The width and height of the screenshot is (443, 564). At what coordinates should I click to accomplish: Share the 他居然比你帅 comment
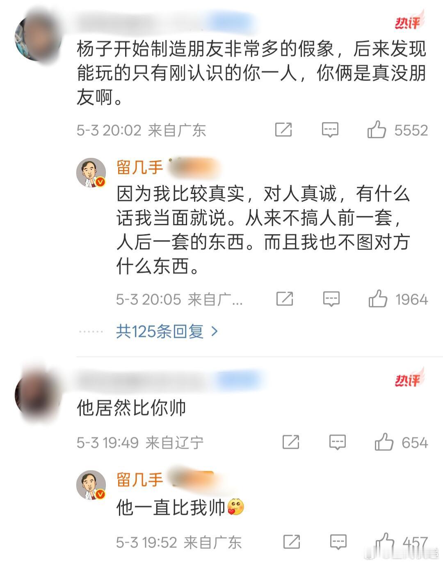click(x=291, y=442)
